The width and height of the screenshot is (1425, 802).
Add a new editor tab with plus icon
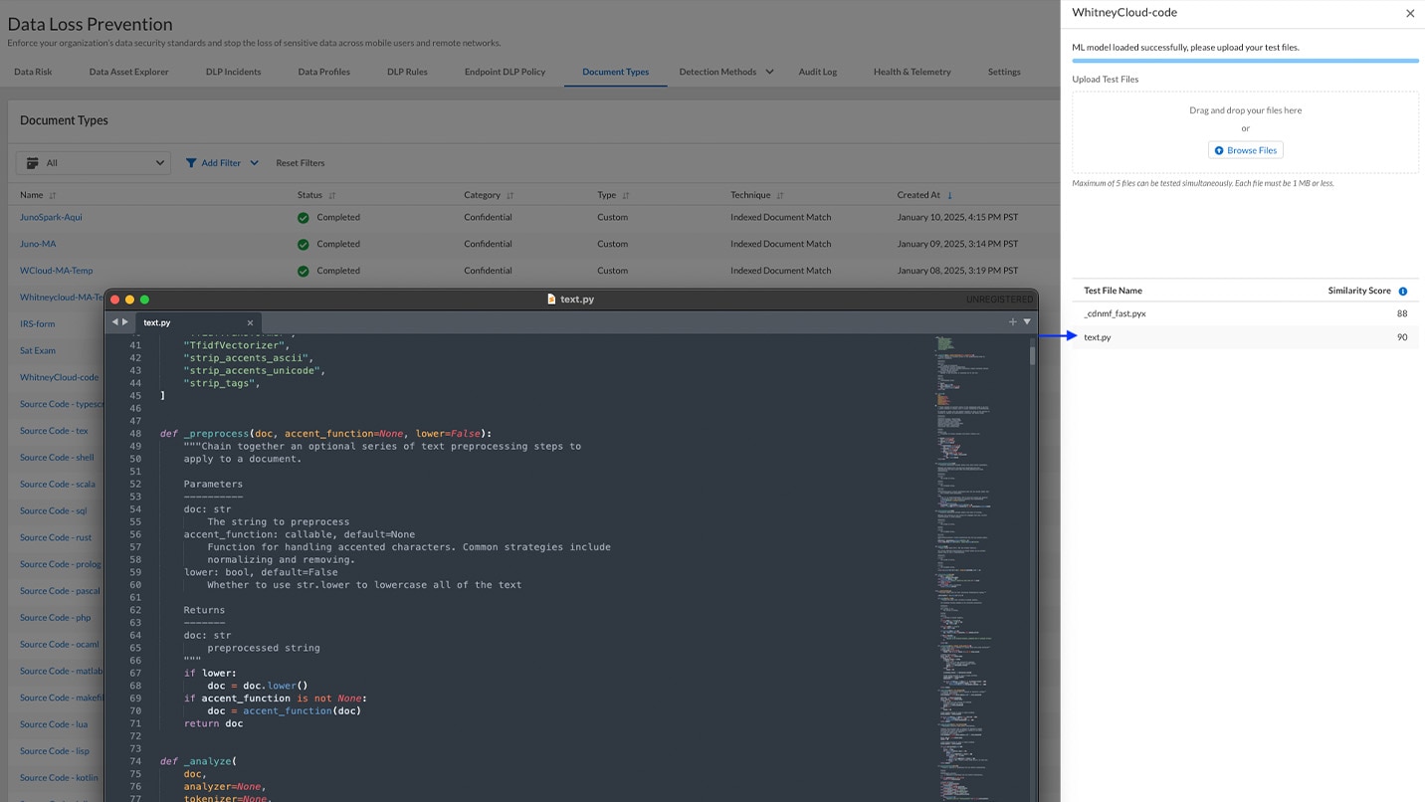[1013, 322]
